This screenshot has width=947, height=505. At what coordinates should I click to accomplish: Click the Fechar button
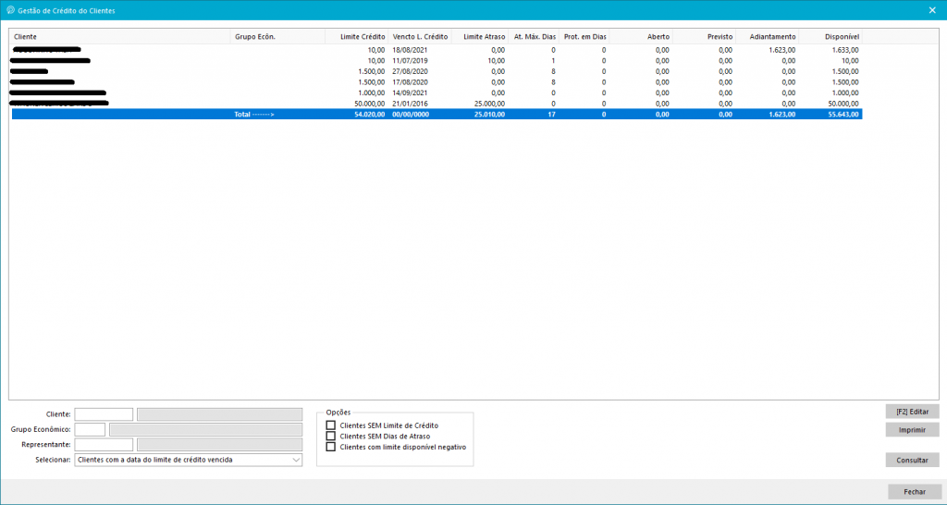915,492
